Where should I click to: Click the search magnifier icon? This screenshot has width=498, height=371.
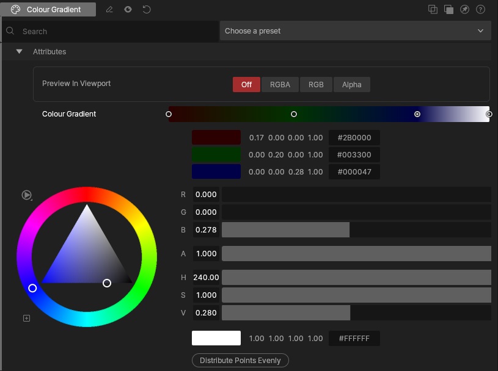pyautogui.click(x=10, y=31)
